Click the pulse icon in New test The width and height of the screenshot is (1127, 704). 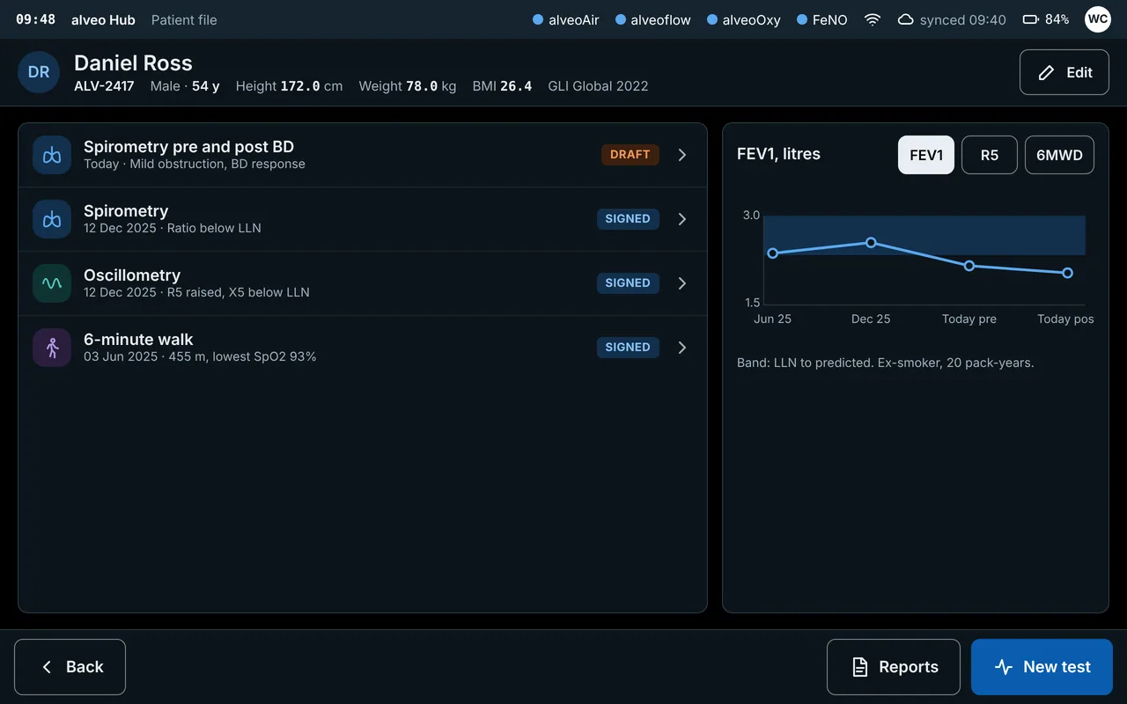[1004, 667]
